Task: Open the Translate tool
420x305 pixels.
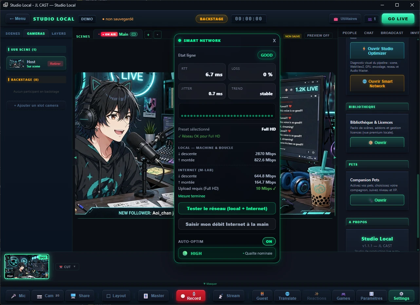Action: (x=287, y=296)
